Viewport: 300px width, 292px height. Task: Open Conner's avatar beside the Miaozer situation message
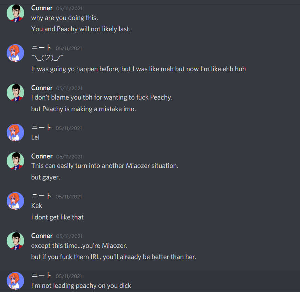pos(15,161)
